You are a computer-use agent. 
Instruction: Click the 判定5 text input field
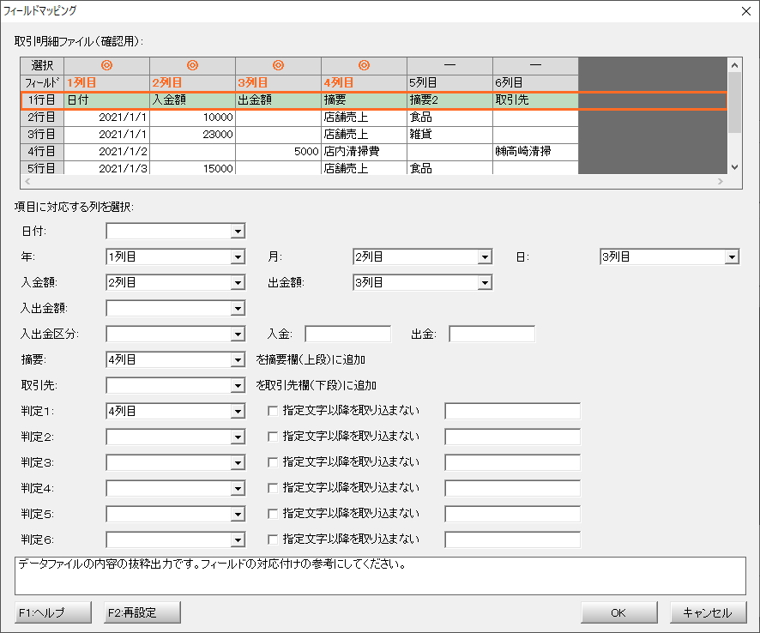pos(512,514)
